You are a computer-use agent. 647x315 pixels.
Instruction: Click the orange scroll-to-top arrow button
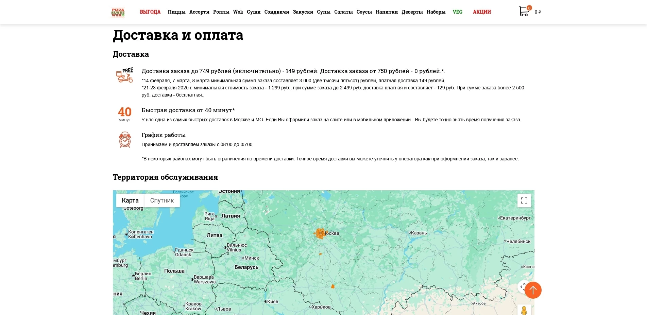533,290
